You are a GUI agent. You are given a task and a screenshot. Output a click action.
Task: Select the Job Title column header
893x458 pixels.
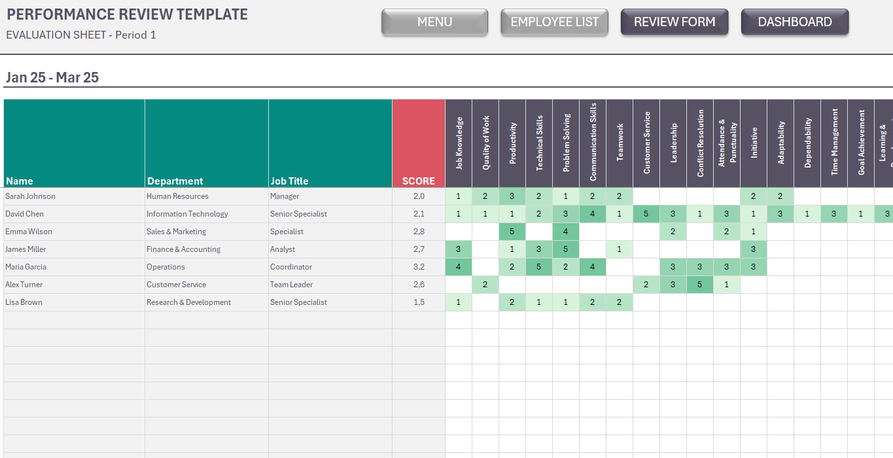click(330, 143)
